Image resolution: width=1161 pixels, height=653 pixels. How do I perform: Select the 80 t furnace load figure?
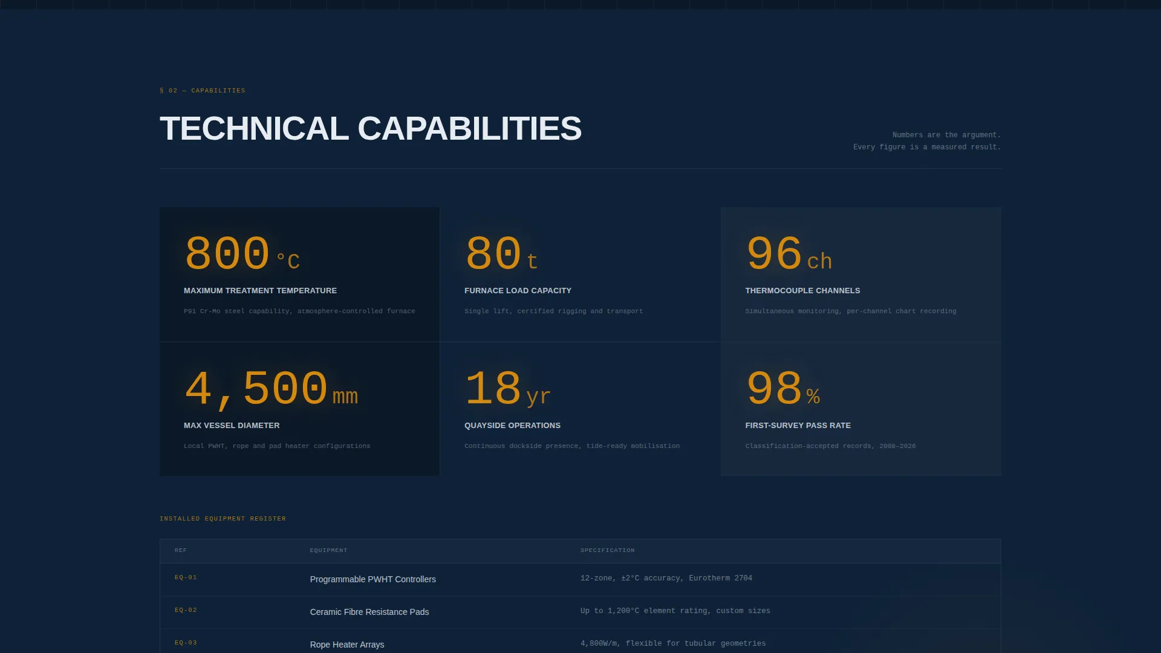[x=501, y=254]
